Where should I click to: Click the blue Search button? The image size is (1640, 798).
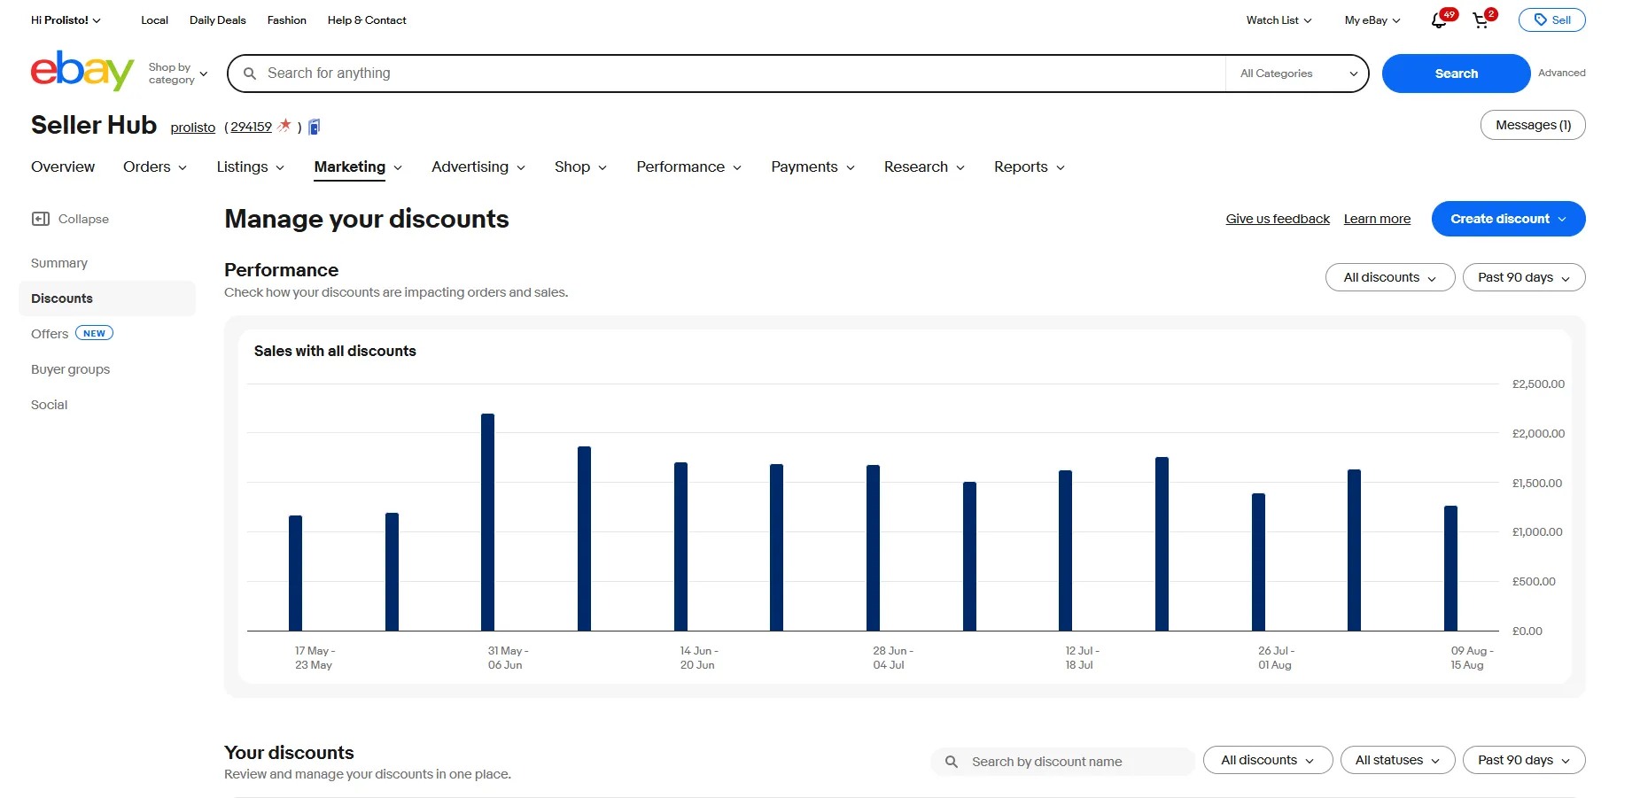pos(1456,74)
